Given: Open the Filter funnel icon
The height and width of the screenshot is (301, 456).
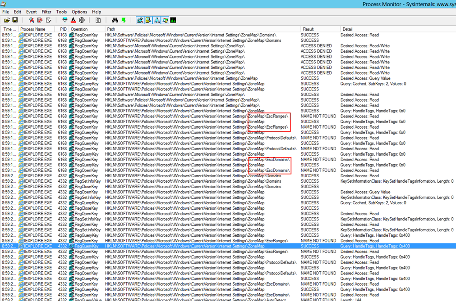Looking at the screenshot, I should pos(65,20).
